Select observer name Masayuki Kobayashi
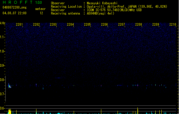The height and width of the screenshot is (114, 179). [102, 3]
